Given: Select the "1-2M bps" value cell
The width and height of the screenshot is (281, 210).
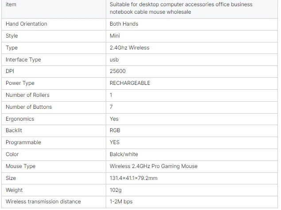Looking at the screenshot, I should [121, 202].
